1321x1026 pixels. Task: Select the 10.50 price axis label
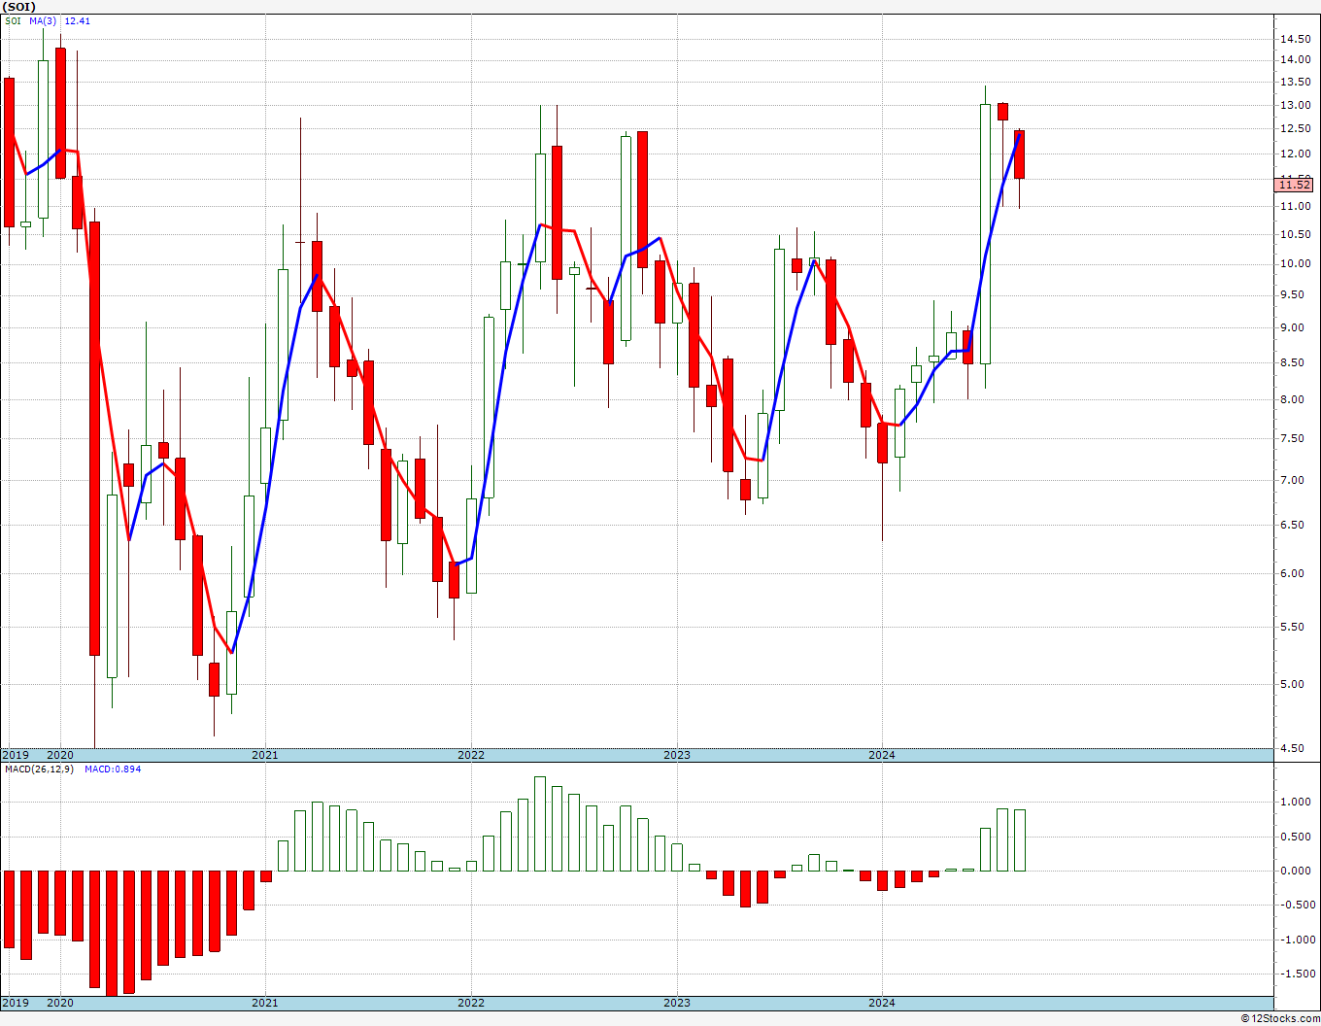[x=1295, y=234]
